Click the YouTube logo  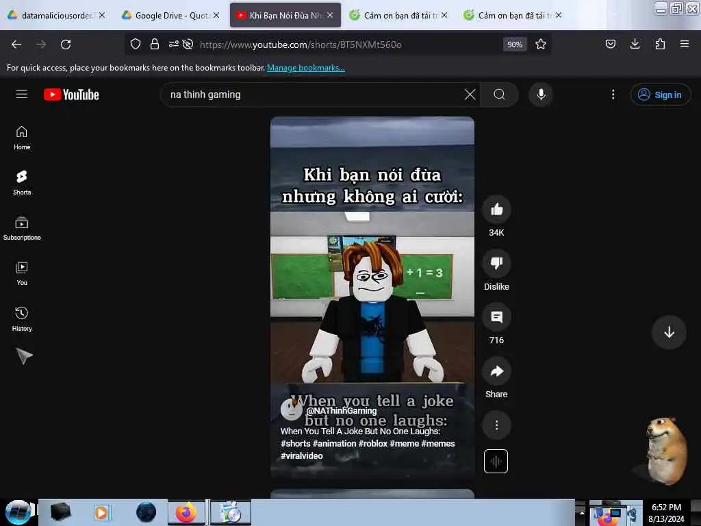pos(71,95)
